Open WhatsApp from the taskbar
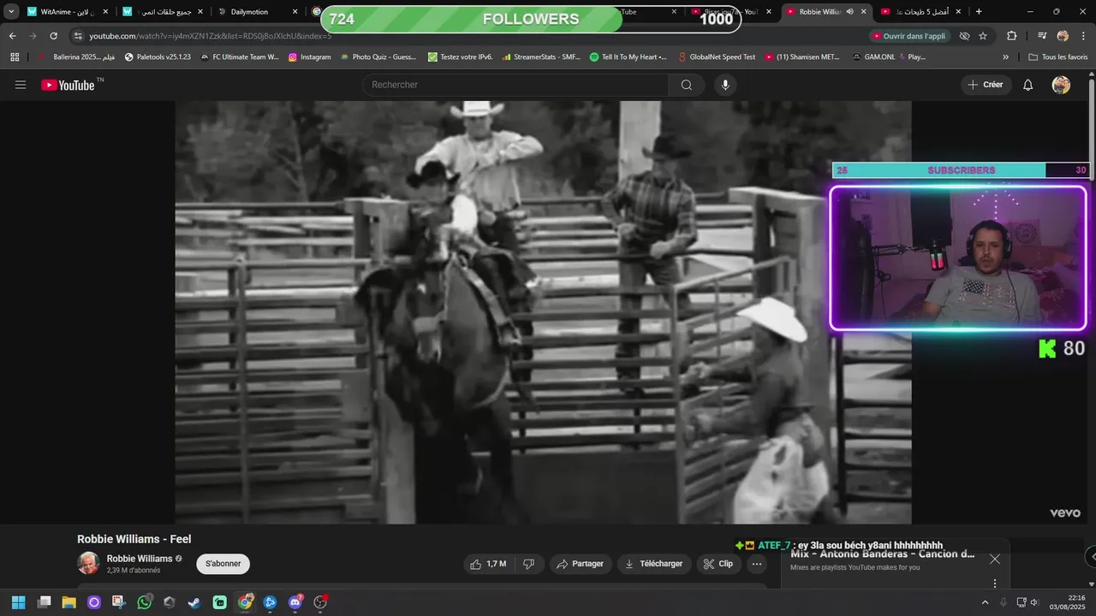The height and width of the screenshot is (616, 1096). (x=144, y=602)
